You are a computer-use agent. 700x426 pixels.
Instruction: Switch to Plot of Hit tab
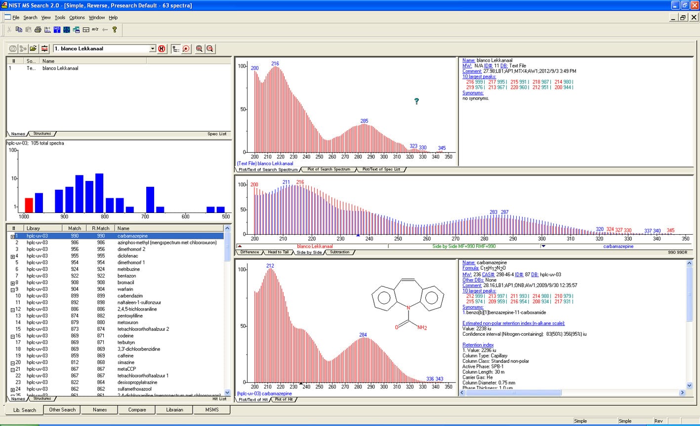pyautogui.click(x=284, y=399)
